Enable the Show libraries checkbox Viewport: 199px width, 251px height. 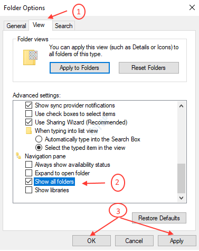[x=29, y=190]
